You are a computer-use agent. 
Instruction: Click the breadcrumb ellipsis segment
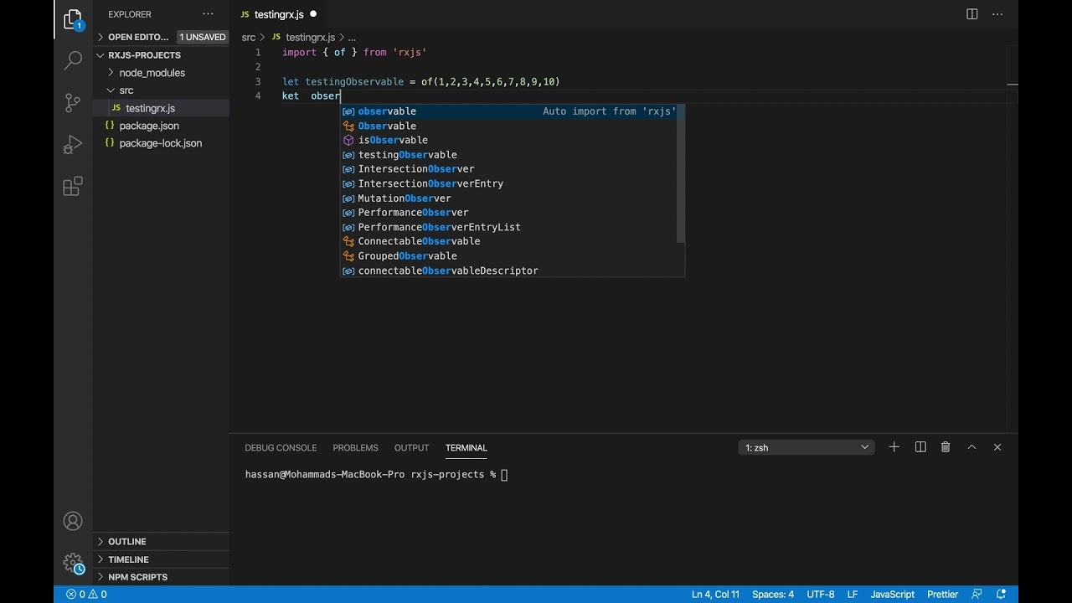[352, 38]
